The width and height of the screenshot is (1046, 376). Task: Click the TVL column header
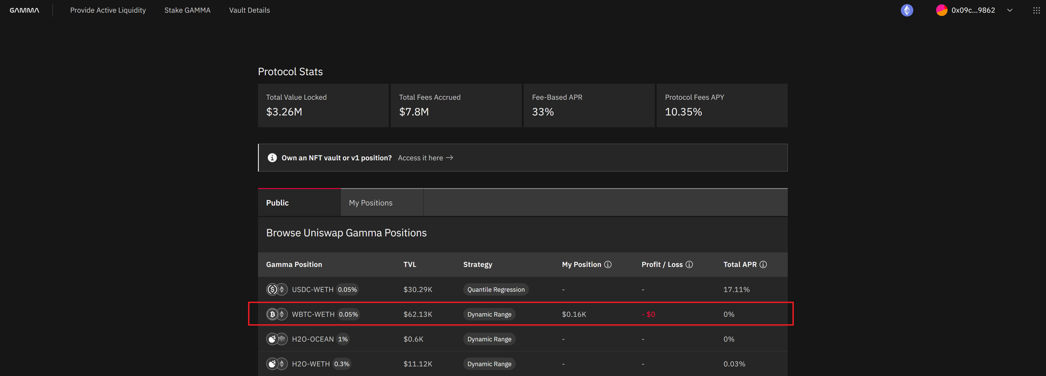tap(410, 265)
